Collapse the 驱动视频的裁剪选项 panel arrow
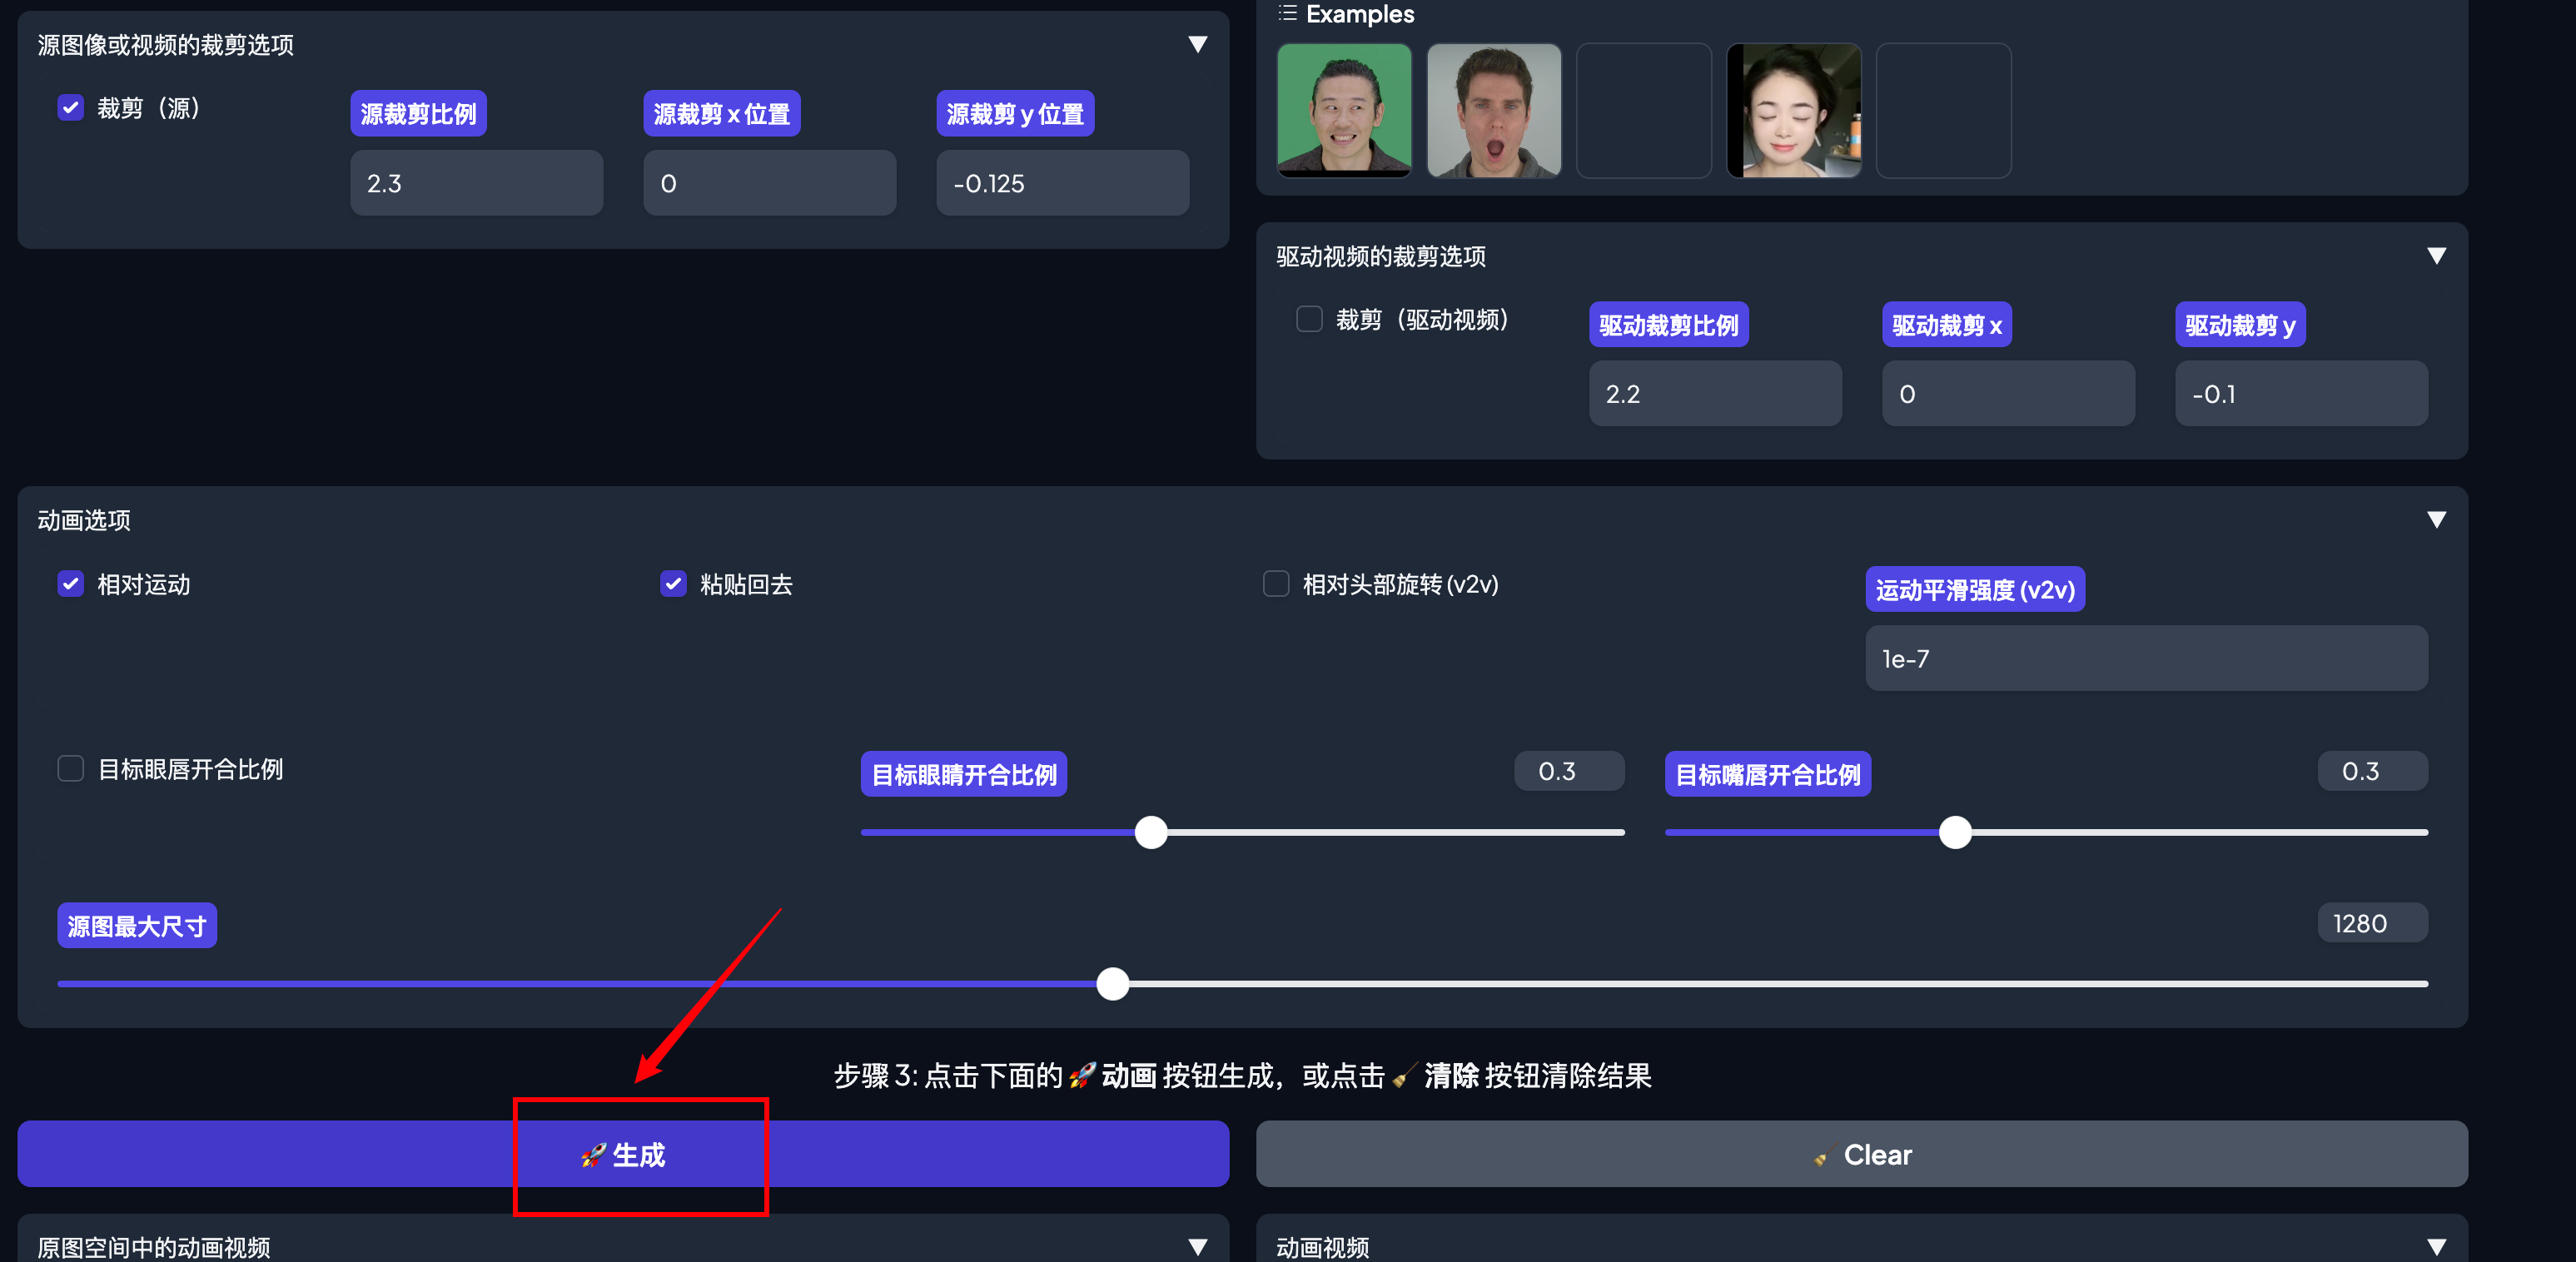 point(2436,256)
